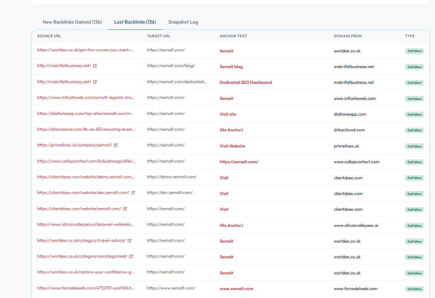Open external link icon beside worldee.co.uk/category/travel-advice/
This screenshot has width=435, height=298.
click(129, 241)
